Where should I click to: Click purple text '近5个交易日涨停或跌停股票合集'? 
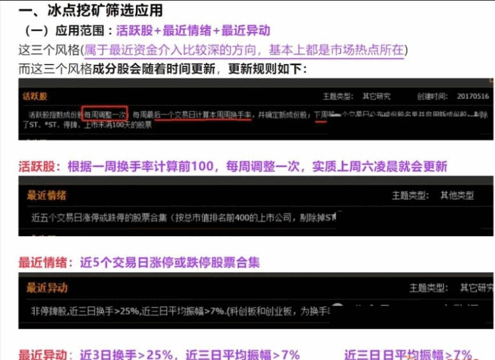pos(170,262)
